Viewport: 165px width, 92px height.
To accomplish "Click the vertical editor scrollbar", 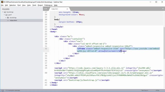I will click(164, 43).
